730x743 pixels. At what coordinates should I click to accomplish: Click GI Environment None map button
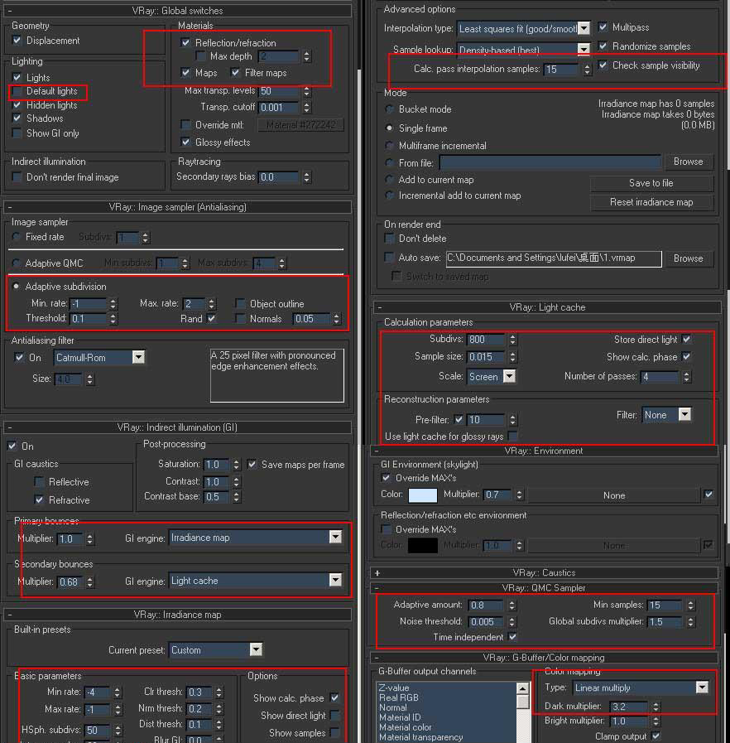click(614, 495)
